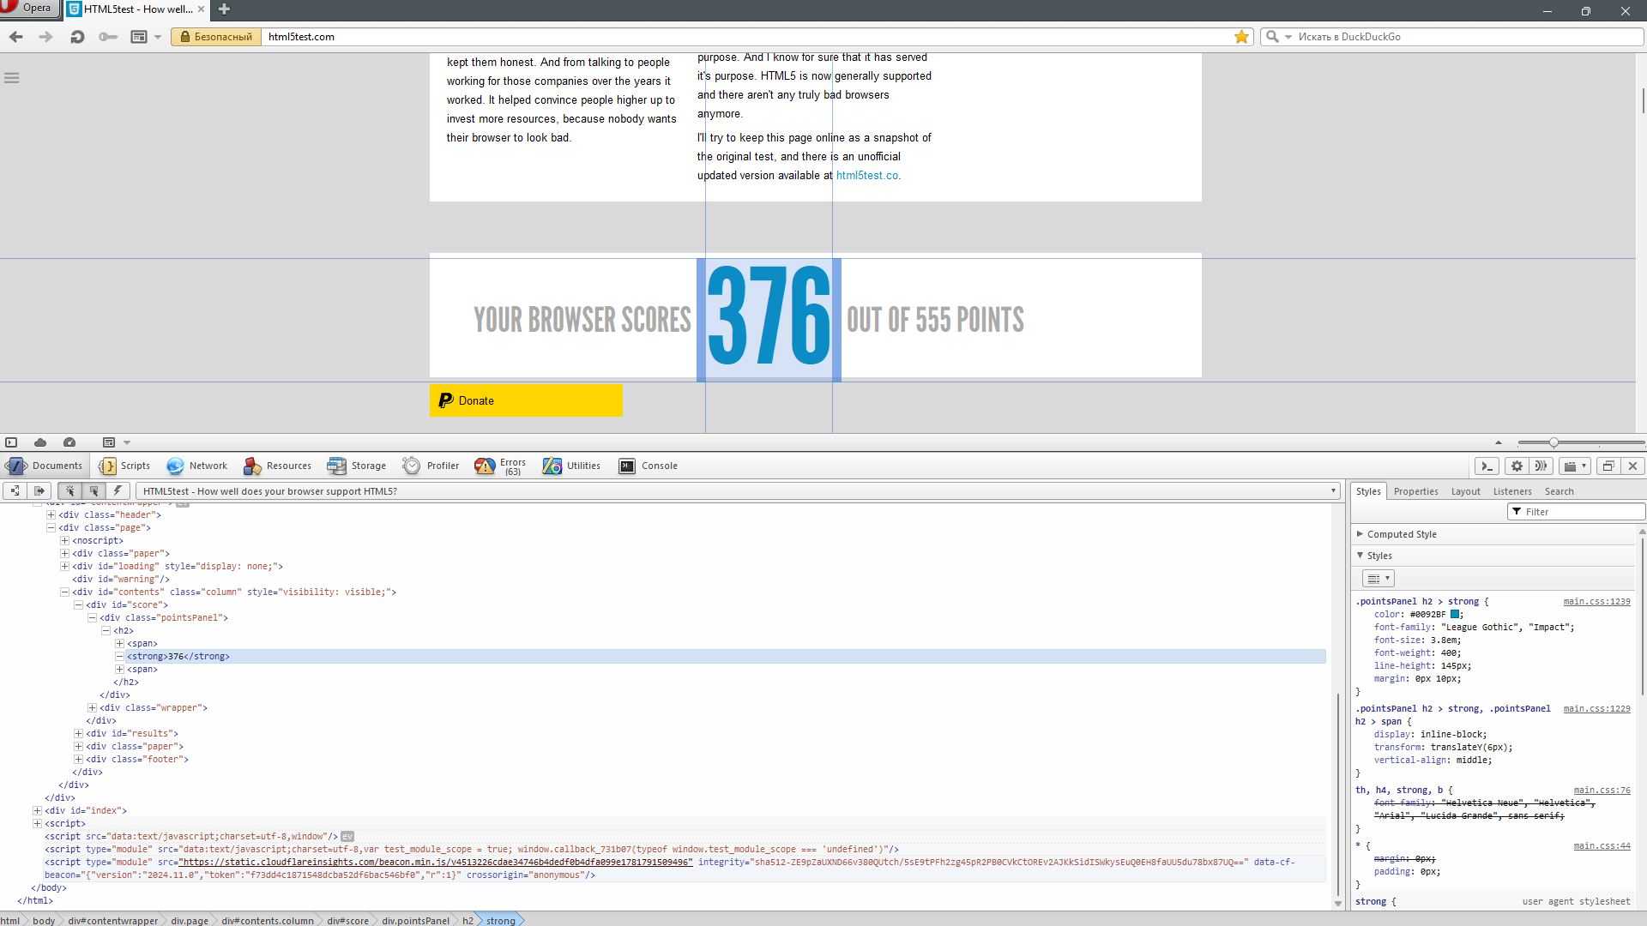1647x926 pixels.
Task: Open the Resources panel
Action: coord(277,466)
